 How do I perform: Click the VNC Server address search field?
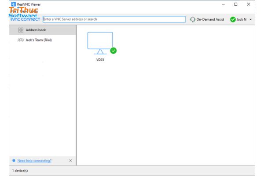114,19
